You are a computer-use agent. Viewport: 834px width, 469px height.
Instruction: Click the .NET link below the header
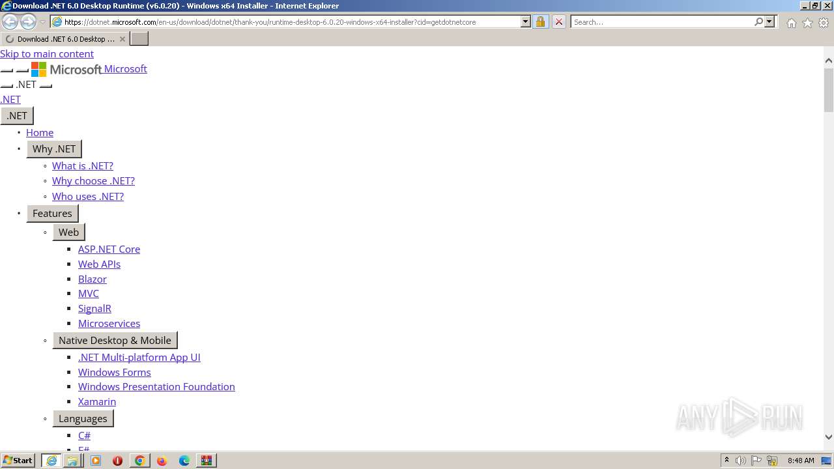[10, 100]
